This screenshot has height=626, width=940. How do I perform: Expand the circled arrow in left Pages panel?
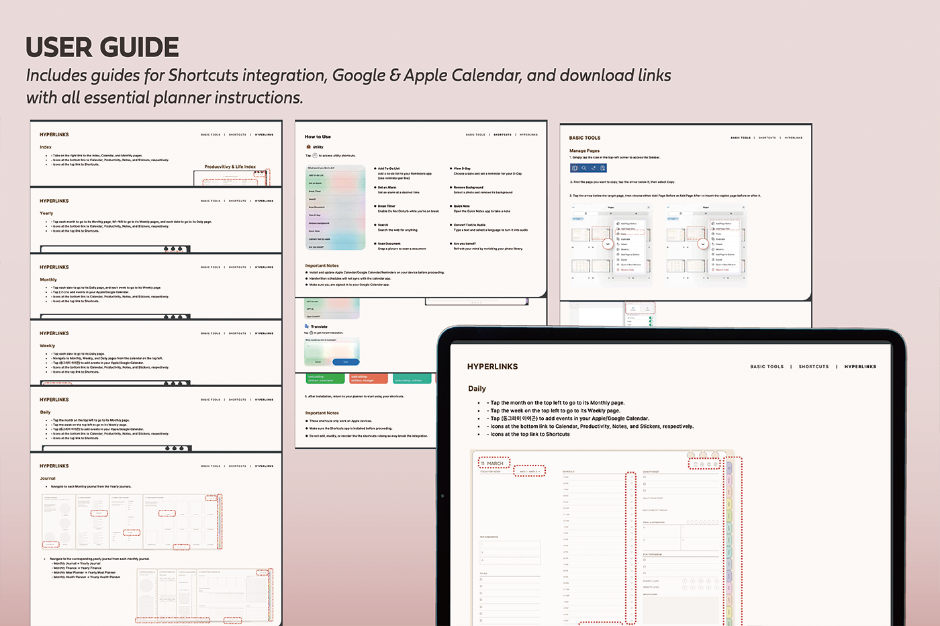coord(608,244)
